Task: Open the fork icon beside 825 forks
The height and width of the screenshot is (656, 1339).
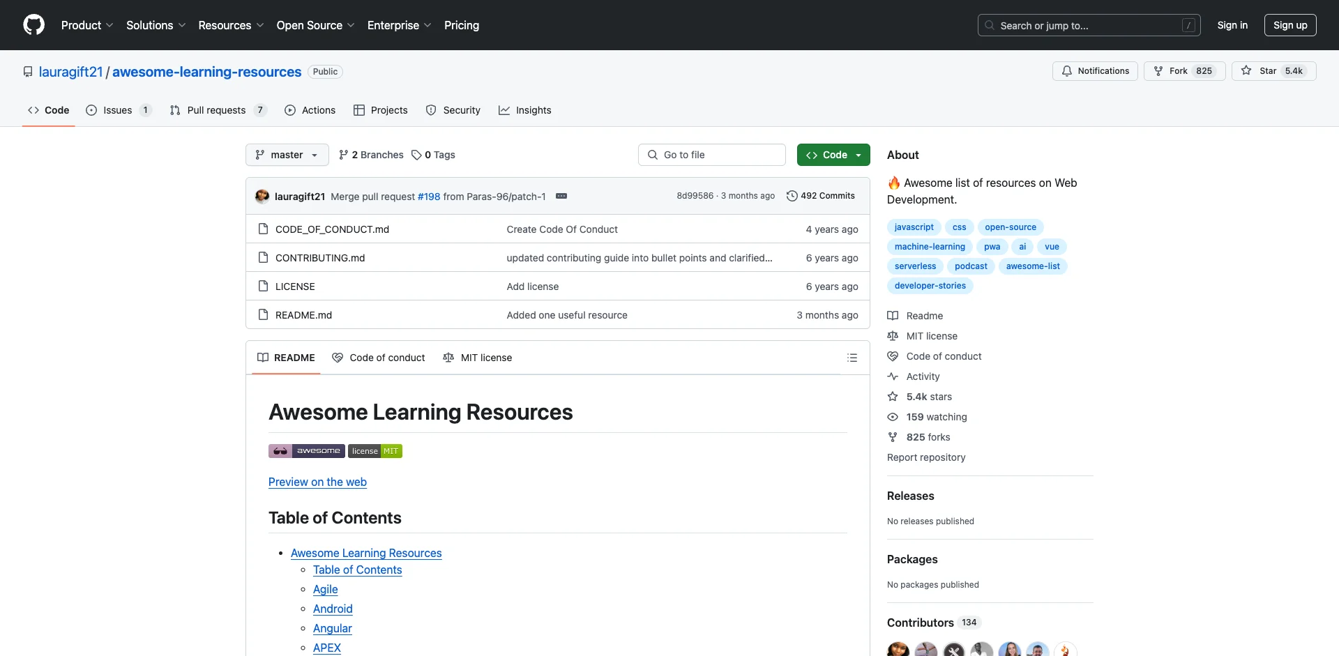Action: tap(893, 437)
